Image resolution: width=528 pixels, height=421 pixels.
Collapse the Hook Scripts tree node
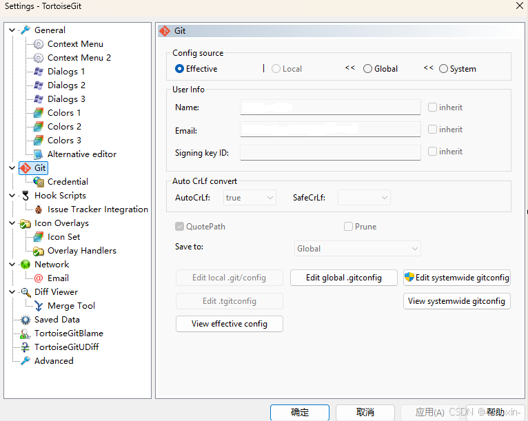tap(12, 196)
